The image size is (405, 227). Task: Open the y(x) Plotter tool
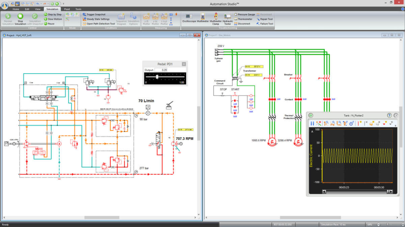tap(155, 19)
